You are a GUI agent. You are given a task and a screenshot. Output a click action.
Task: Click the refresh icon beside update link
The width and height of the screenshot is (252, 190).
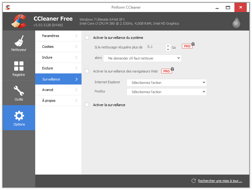pos(194,181)
